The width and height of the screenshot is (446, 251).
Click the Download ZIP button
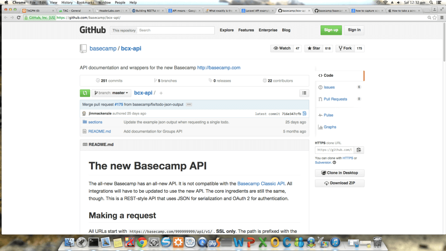pos(339,183)
